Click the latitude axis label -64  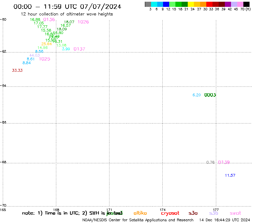pyautogui.click(x=3, y=85)
